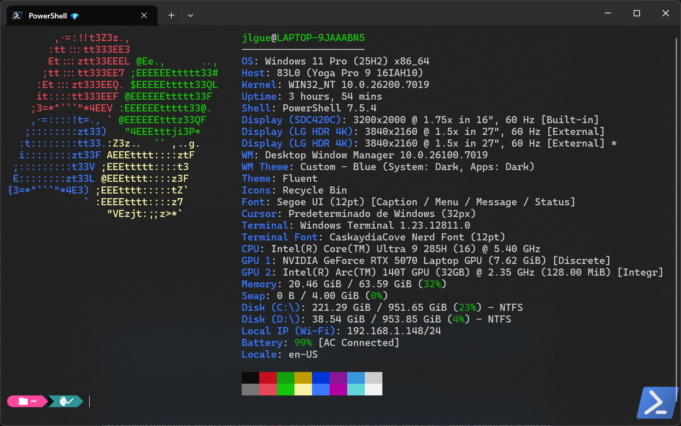
Task: Click the folder icon in the pink prompt segment
Action: pyautogui.click(x=23, y=401)
